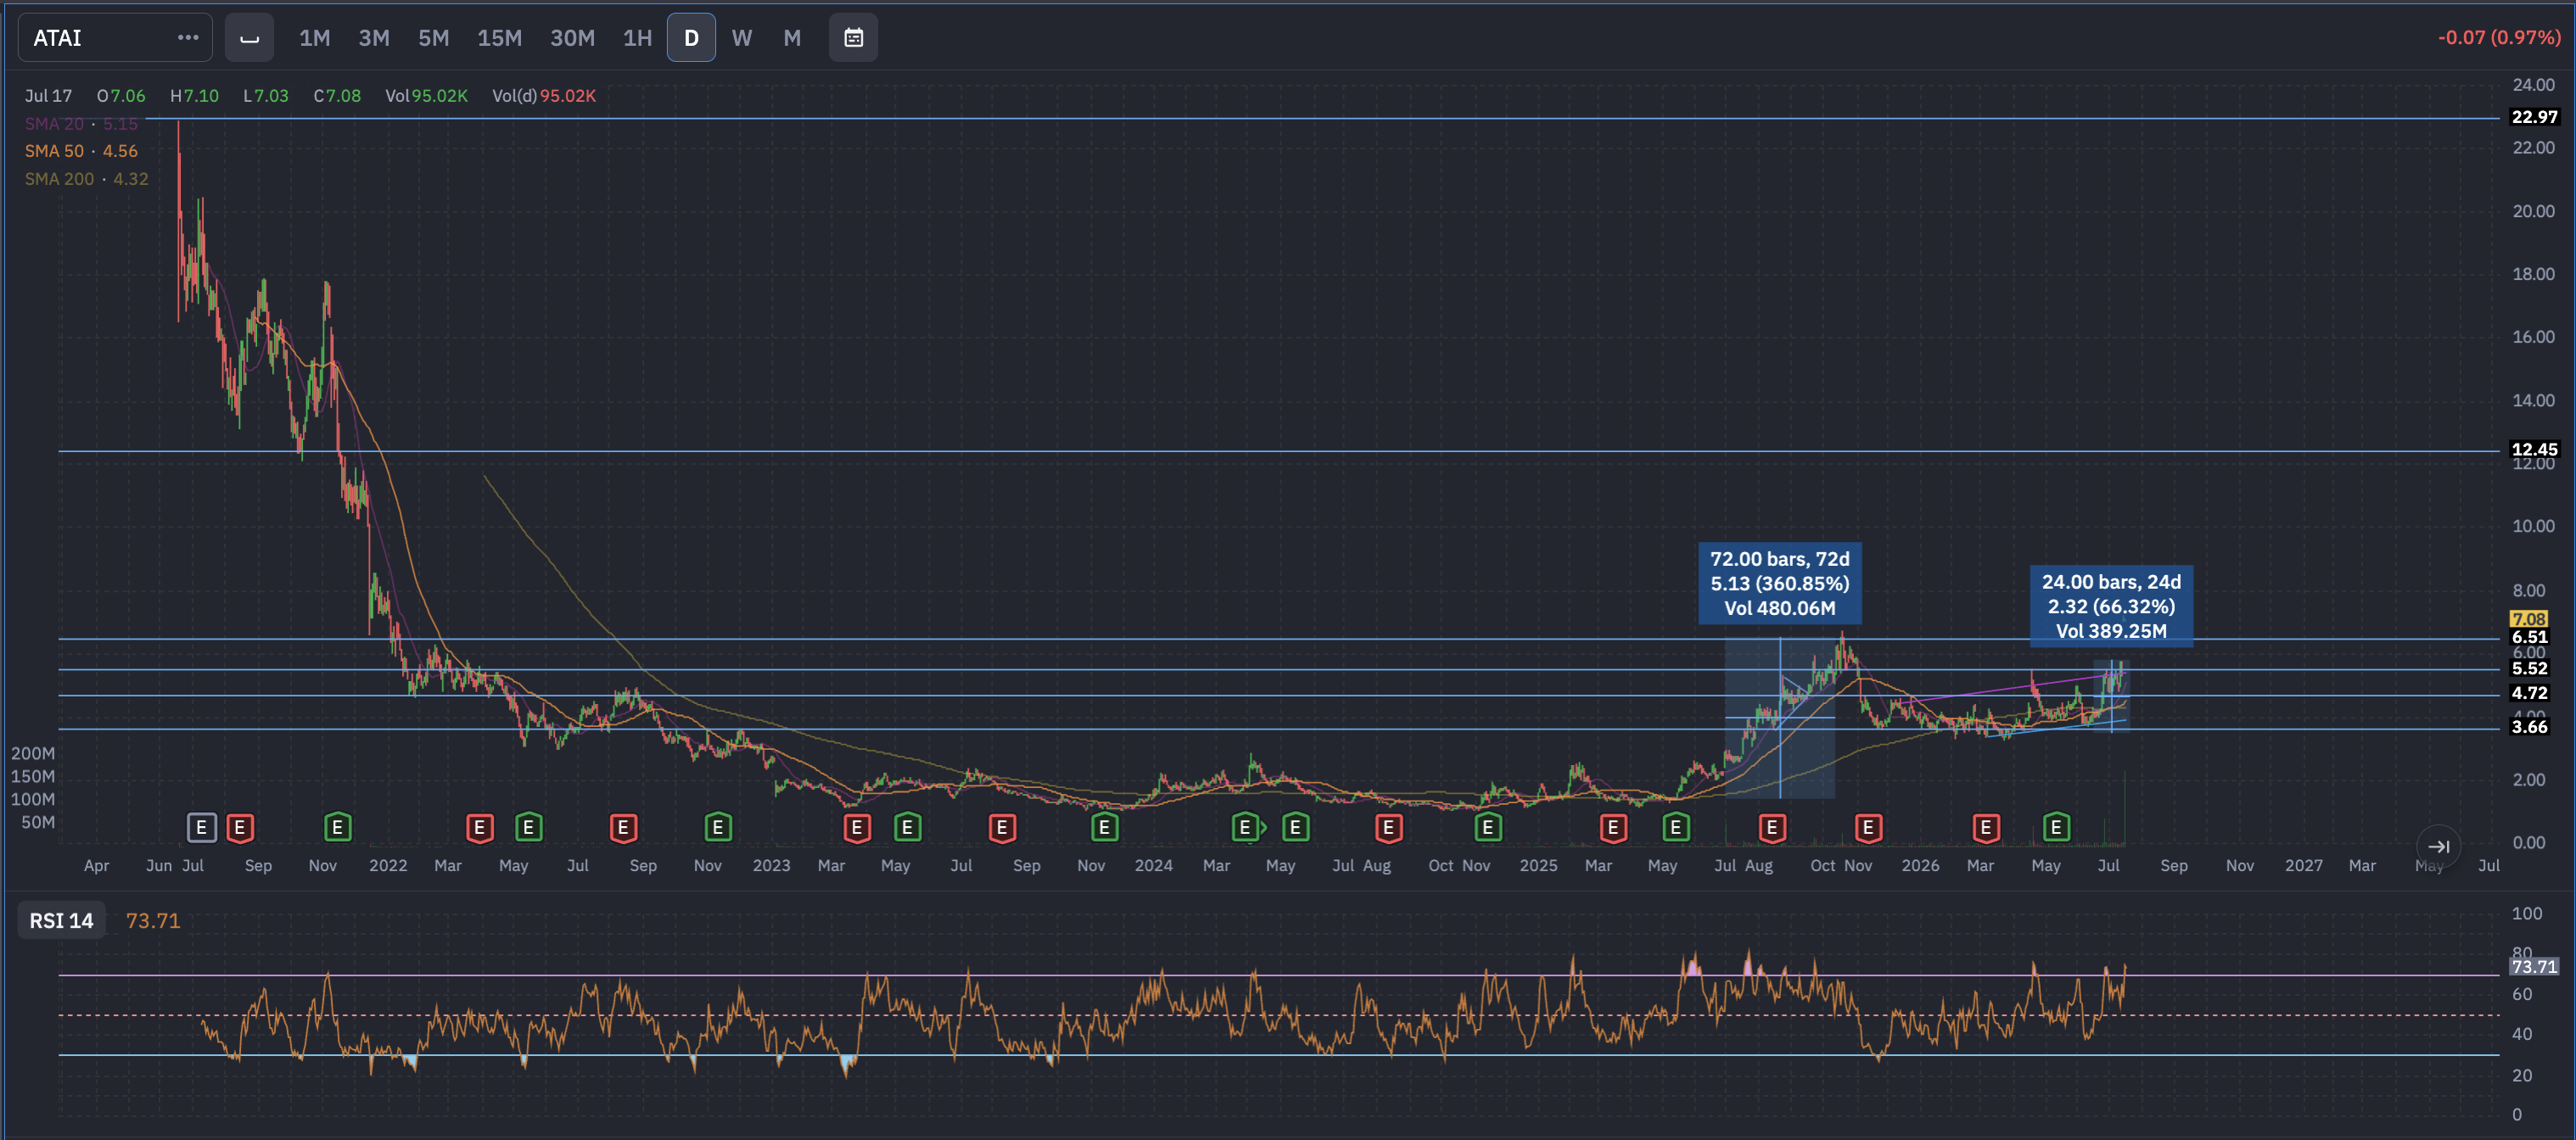Open the red earnings marker near Mar 2025
2576x1140 pixels.
(x=1613, y=827)
